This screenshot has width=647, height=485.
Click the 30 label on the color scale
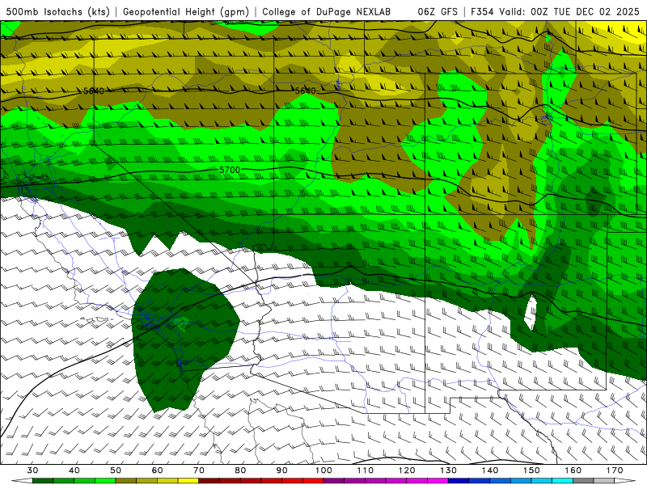pos(32,470)
